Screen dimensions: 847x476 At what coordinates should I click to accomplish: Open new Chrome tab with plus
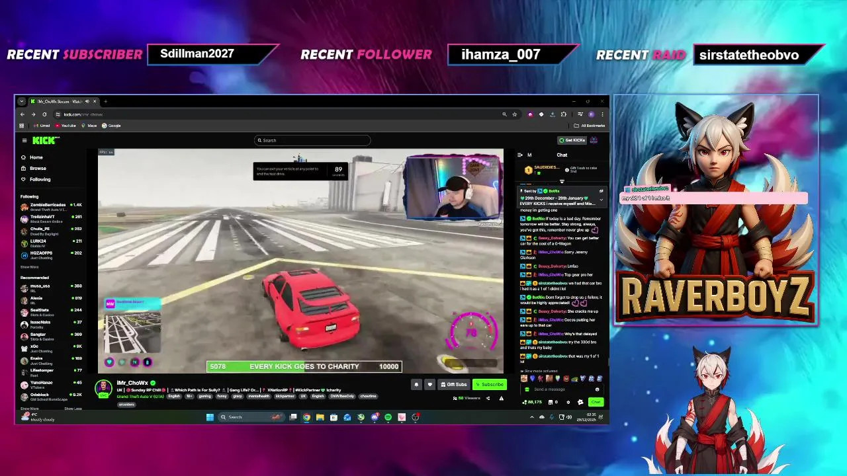[105, 101]
